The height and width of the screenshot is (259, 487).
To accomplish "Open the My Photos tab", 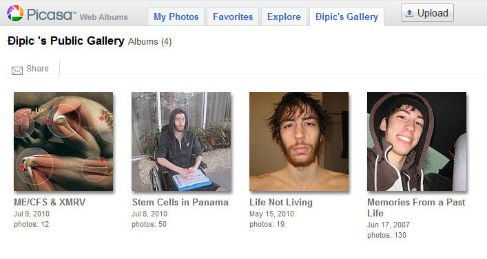I will pos(176,16).
